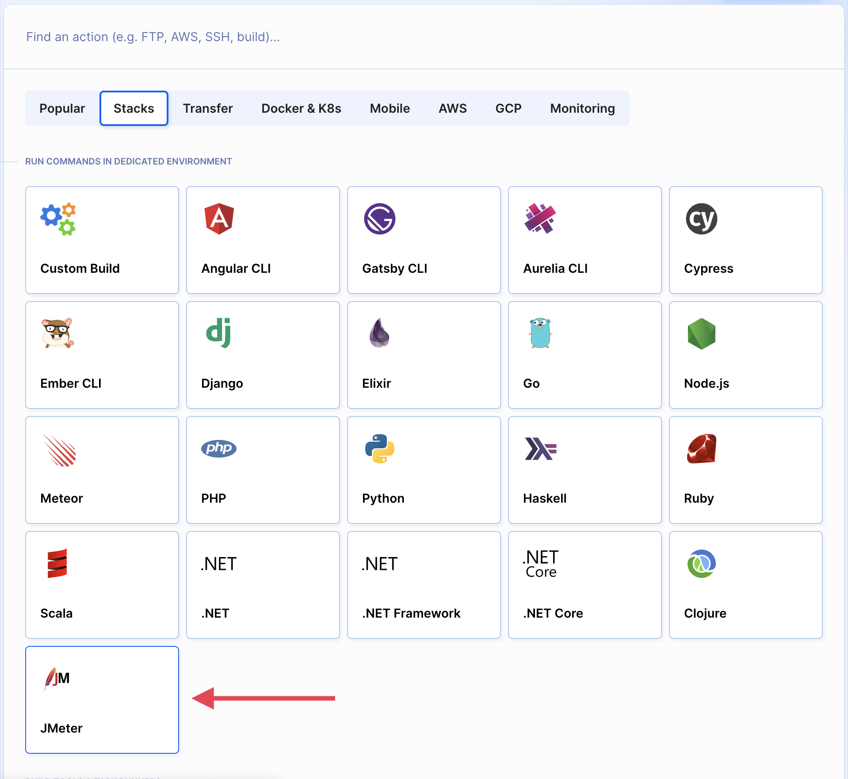Image resolution: width=848 pixels, height=779 pixels.
Task: Pick the Django dj logo
Action: click(x=219, y=333)
